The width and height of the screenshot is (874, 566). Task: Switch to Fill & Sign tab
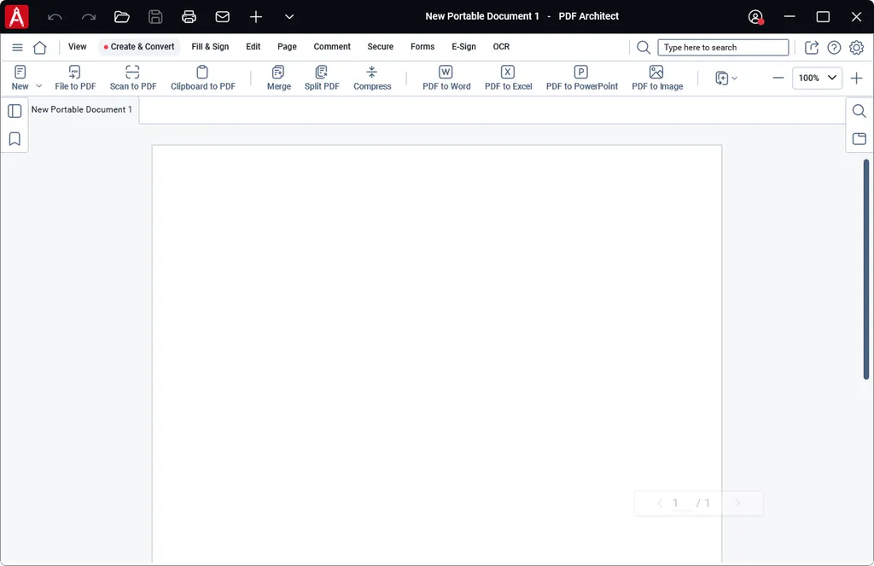(210, 47)
